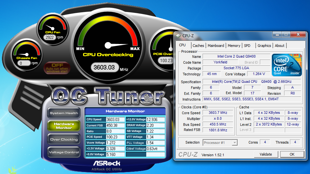The image size is (310, 174).
Task: Click the +12.0V Voltage 12.936 value
Action: pos(155,119)
